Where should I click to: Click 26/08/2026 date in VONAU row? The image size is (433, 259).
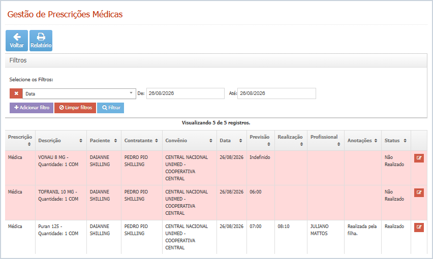(x=231, y=157)
